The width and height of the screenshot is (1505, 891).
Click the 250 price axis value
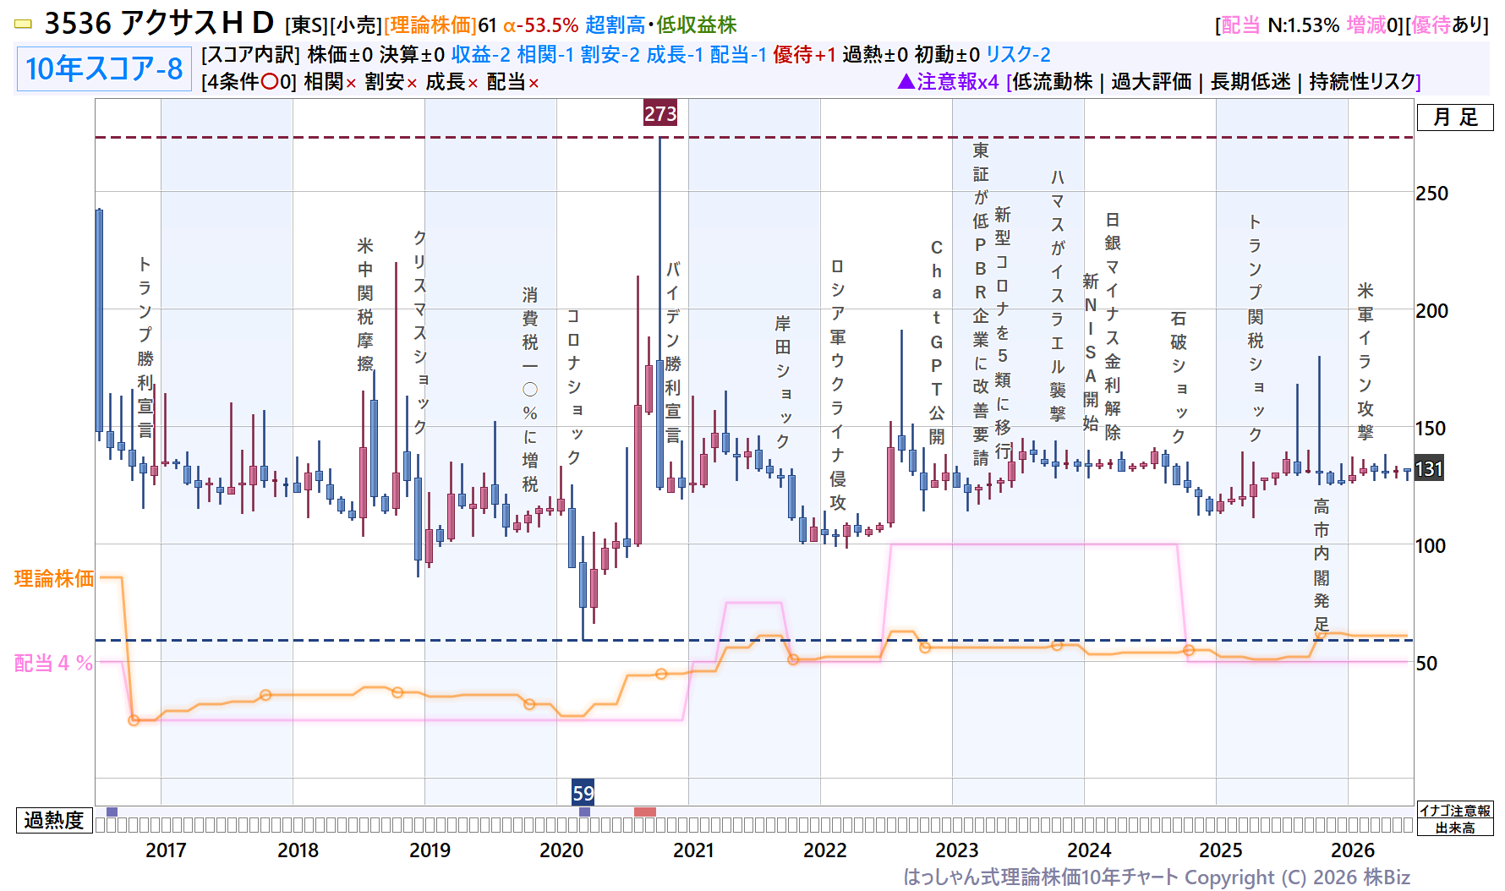1432,194
